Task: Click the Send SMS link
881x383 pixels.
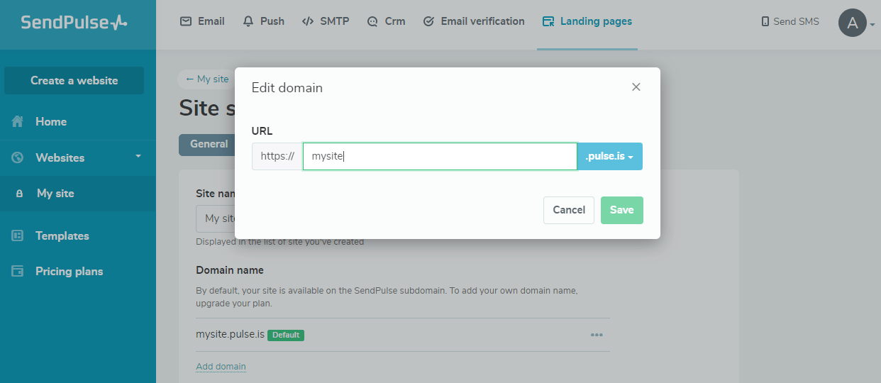Action: [x=789, y=21]
